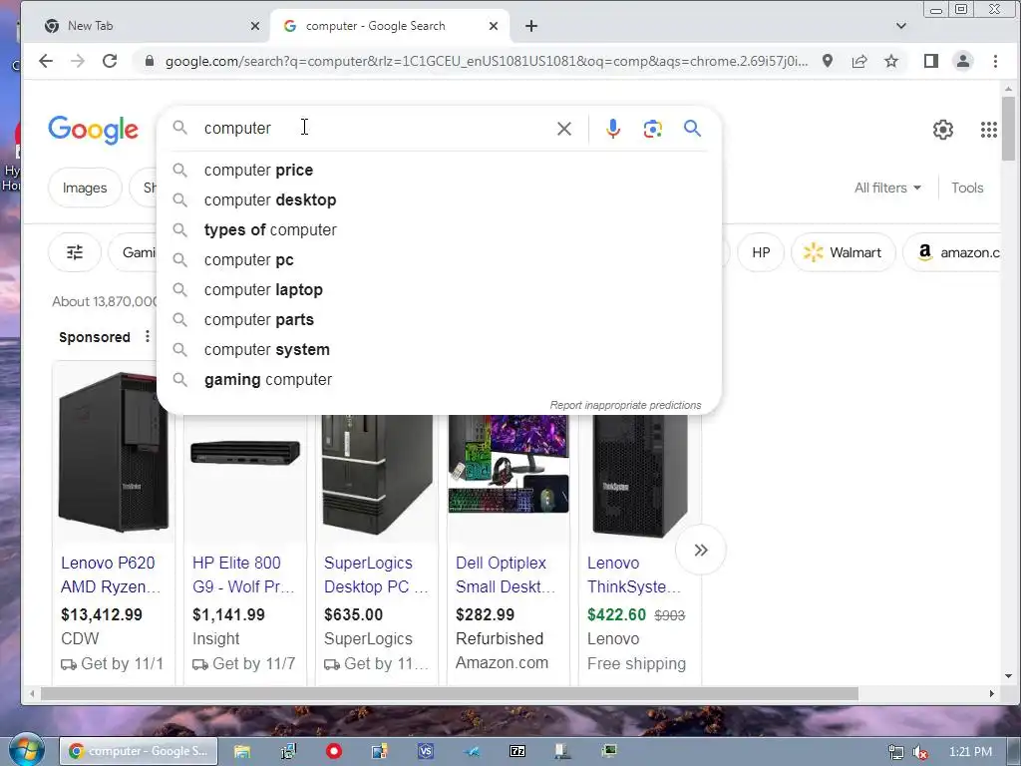
Task: Open the Google apps grid
Action: click(989, 130)
